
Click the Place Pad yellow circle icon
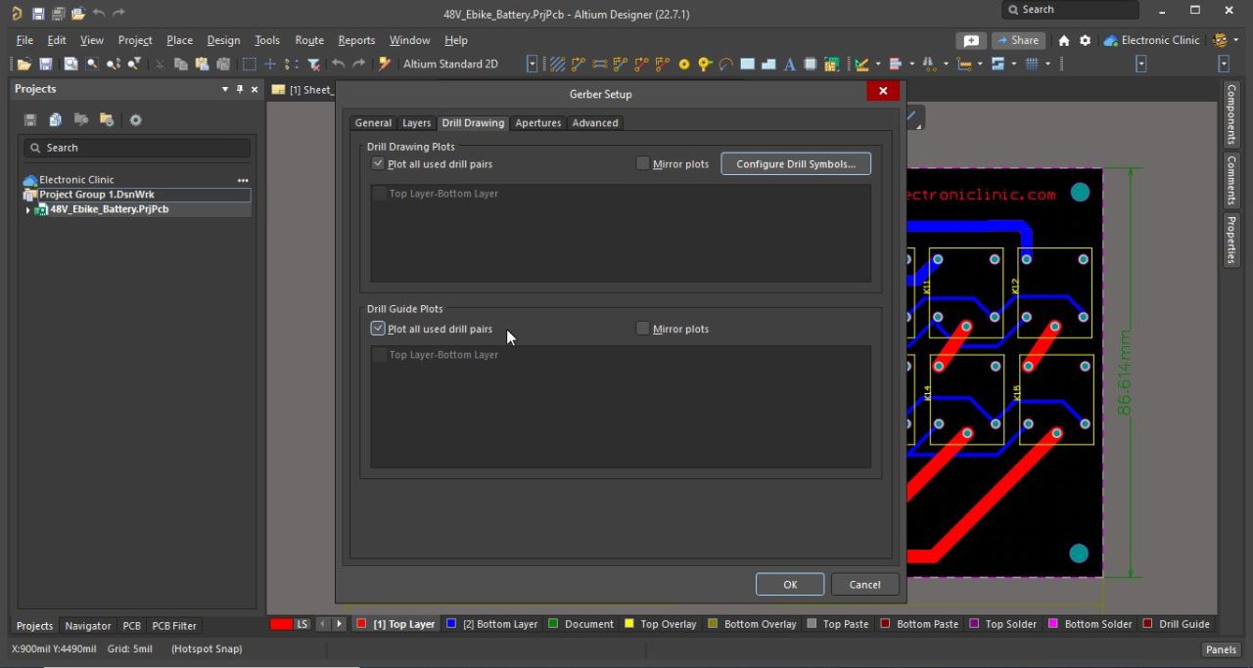point(684,64)
